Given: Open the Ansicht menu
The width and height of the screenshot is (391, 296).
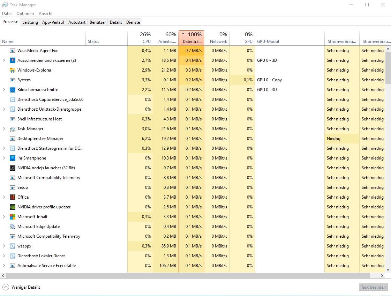Looking at the screenshot, I should point(46,14).
